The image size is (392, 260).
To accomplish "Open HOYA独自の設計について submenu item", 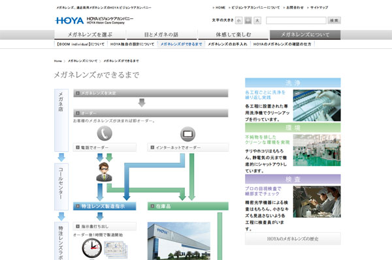I will [132, 44].
